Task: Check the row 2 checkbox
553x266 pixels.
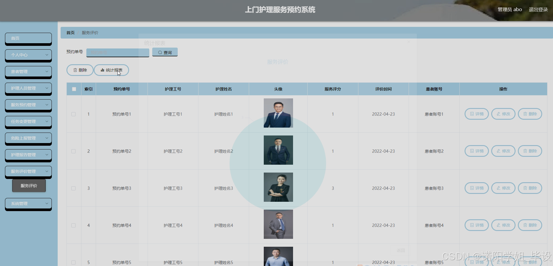Action: 73,151
